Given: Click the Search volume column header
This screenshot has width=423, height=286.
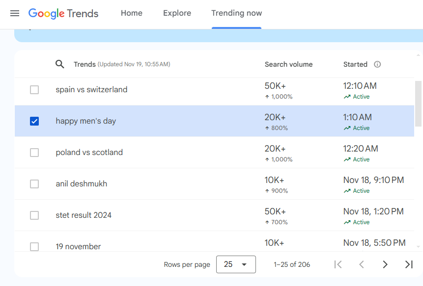Looking at the screenshot, I should (288, 64).
